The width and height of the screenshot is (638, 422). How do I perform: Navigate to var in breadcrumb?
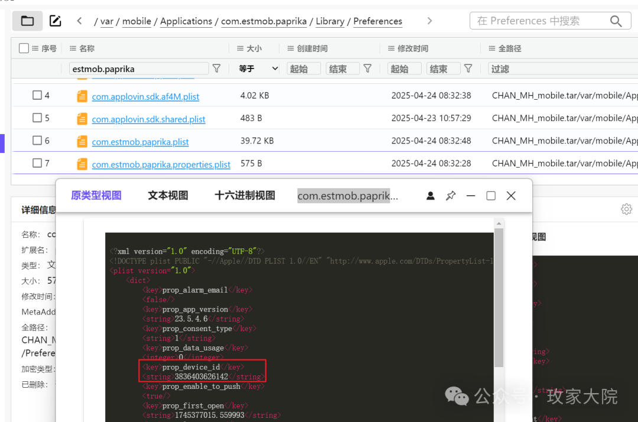(x=107, y=21)
